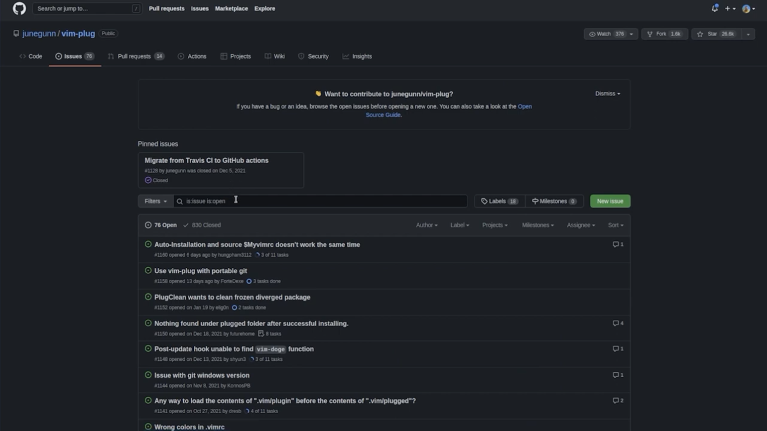
Task: Open pinned issue Migrate from Travis CI
Action: (207, 160)
